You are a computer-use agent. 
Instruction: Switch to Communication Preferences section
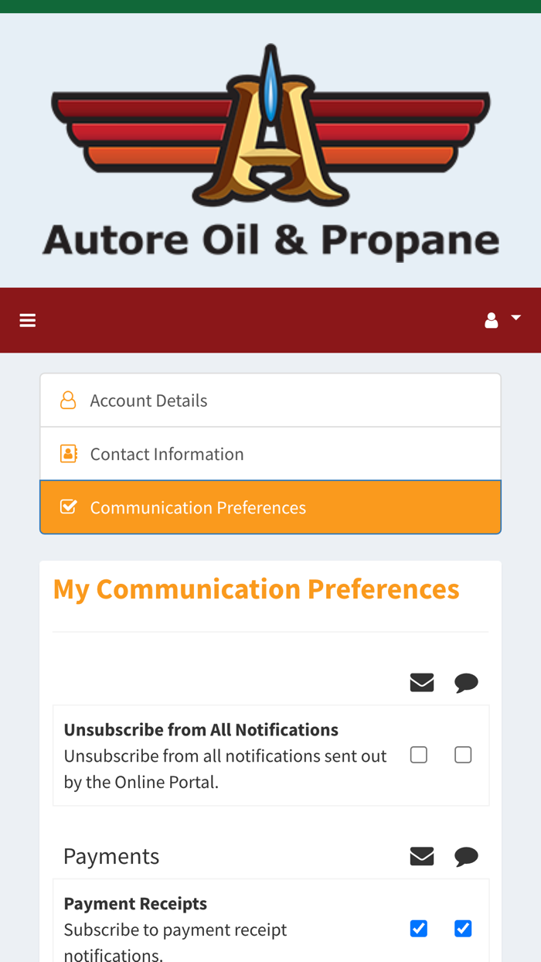(x=198, y=507)
